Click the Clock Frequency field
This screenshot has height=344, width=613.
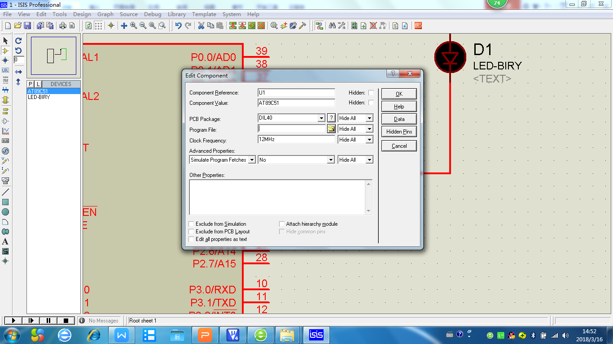click(296, 139)
